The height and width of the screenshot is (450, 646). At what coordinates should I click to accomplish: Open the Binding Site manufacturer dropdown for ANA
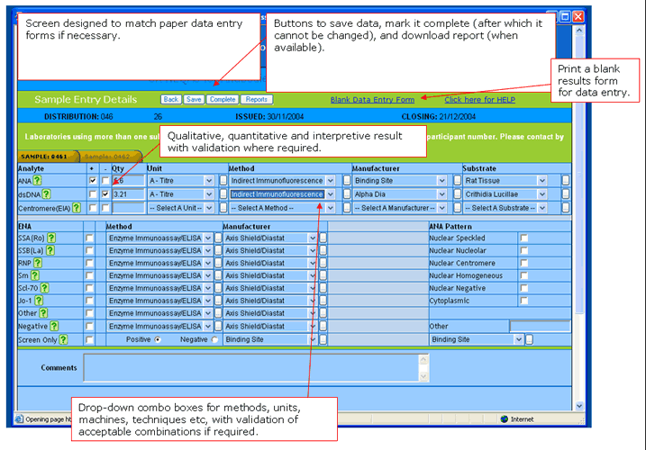coord(441,180)
